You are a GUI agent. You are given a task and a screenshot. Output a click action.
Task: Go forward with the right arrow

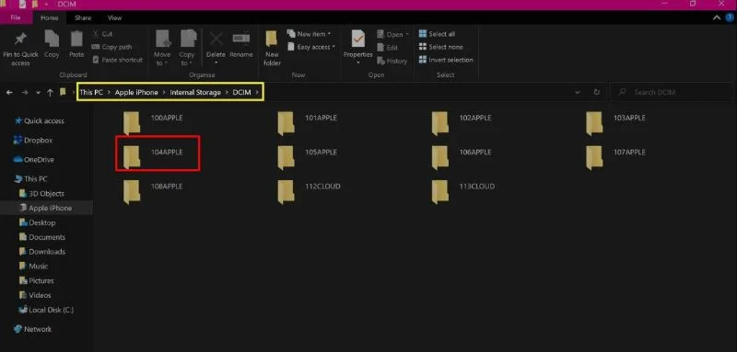(25, 92)
